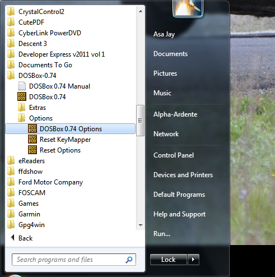Click the DOSBox 0.74 Manual document icon
The height and width of the screenshot is (277, 275).
click(22, 86)
